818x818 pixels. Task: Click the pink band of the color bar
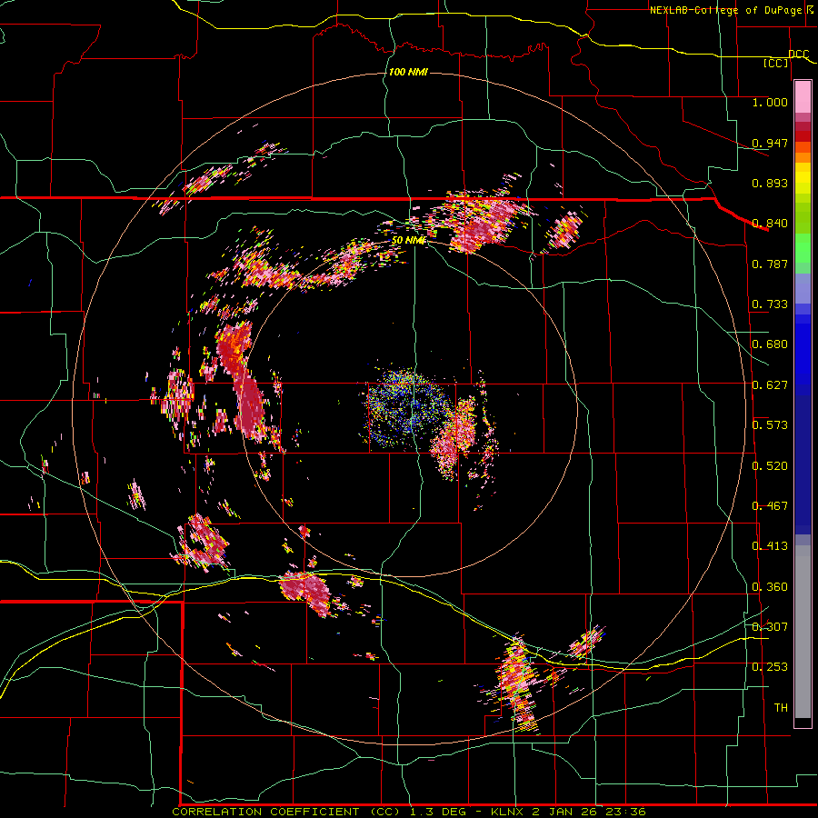click(803, 96)
